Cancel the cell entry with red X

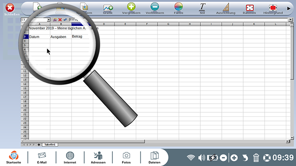coord(60,20)
